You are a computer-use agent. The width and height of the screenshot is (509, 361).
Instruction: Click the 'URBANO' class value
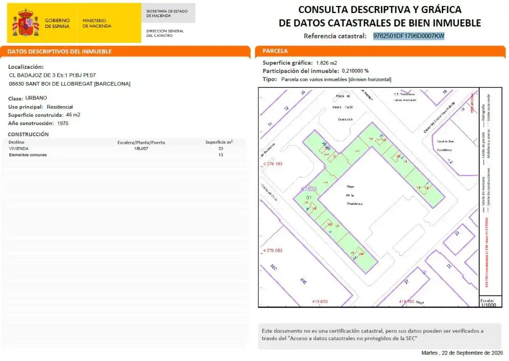coord(36,98)
